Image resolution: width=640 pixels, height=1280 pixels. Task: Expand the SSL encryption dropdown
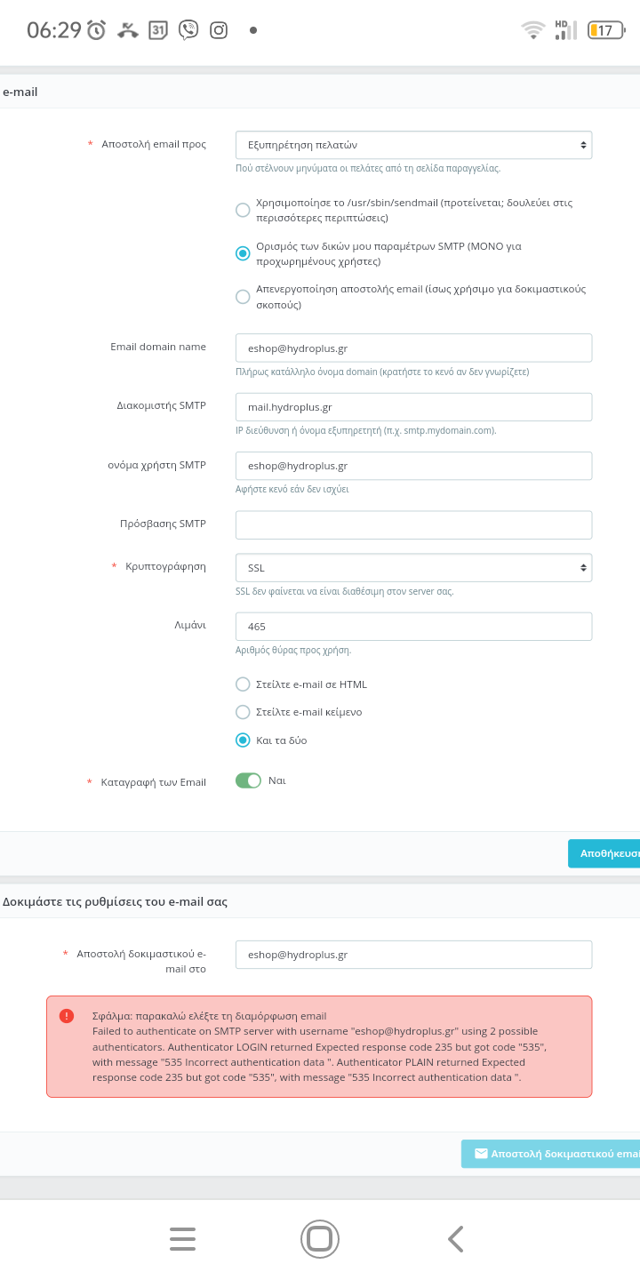coord(413,567)
